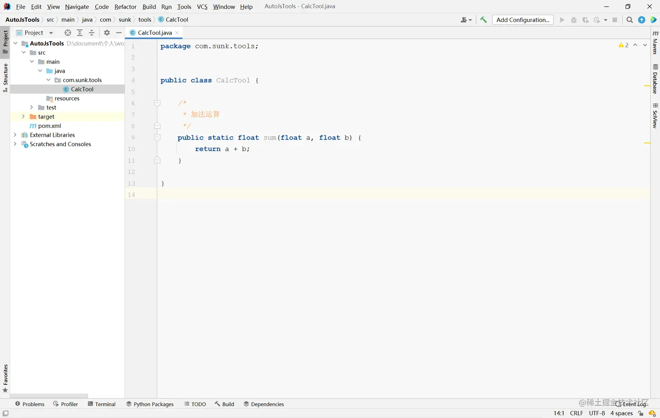Click the UTF-8 encoding indicator

click(x=597, y=413)
